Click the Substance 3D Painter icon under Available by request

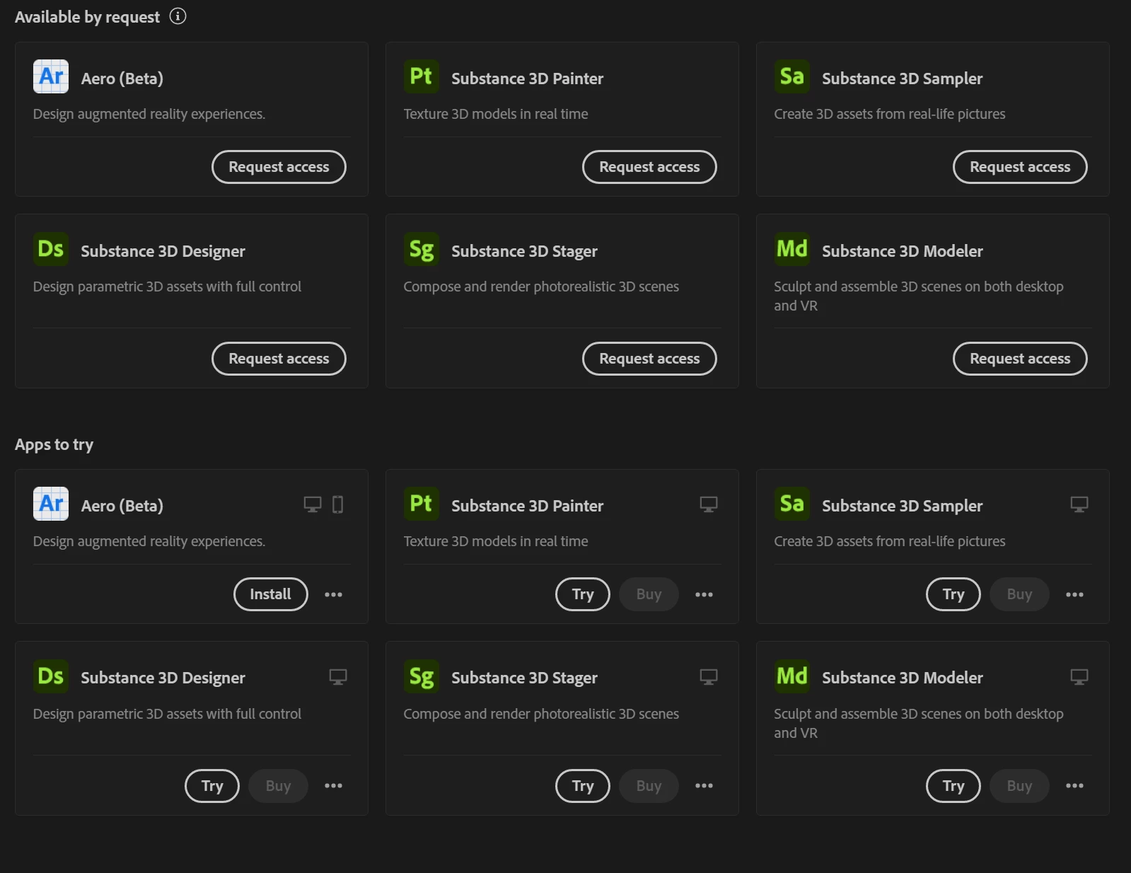pos(422,76)
